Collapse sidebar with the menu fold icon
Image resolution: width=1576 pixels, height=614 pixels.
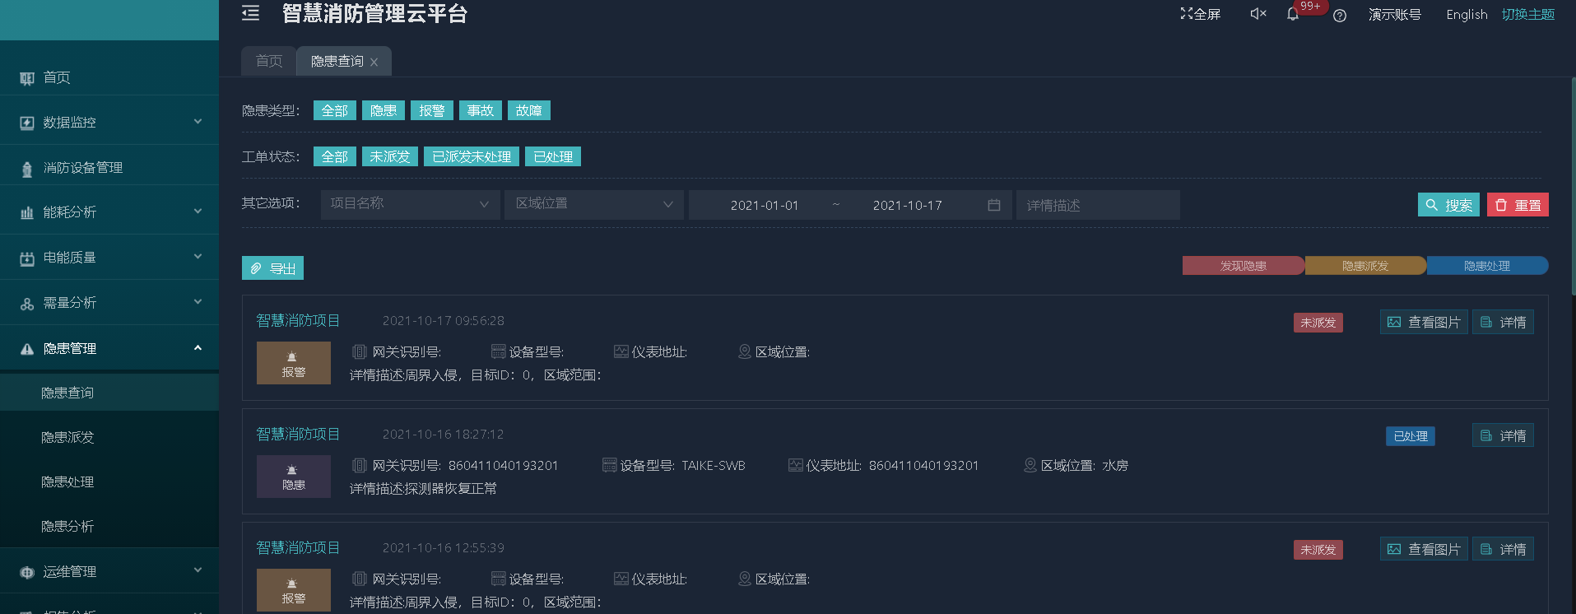tap(250, 13)
